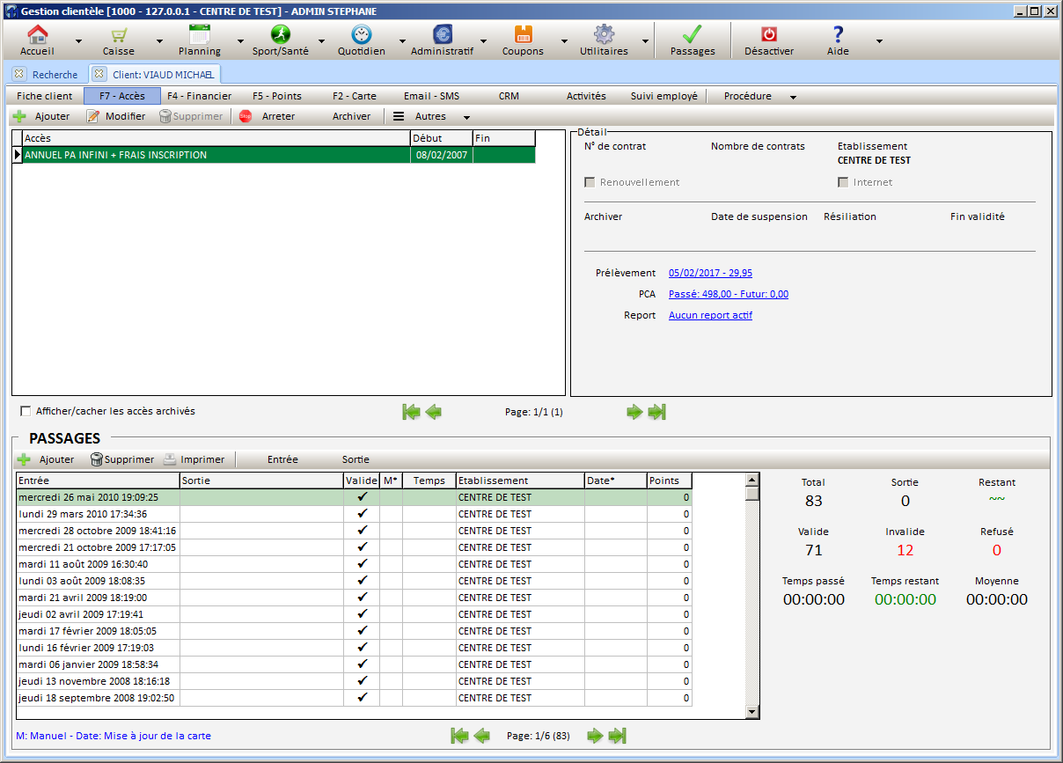Switch to Fiche client tab
The image size is (1063, 763).
pos(45,96)
